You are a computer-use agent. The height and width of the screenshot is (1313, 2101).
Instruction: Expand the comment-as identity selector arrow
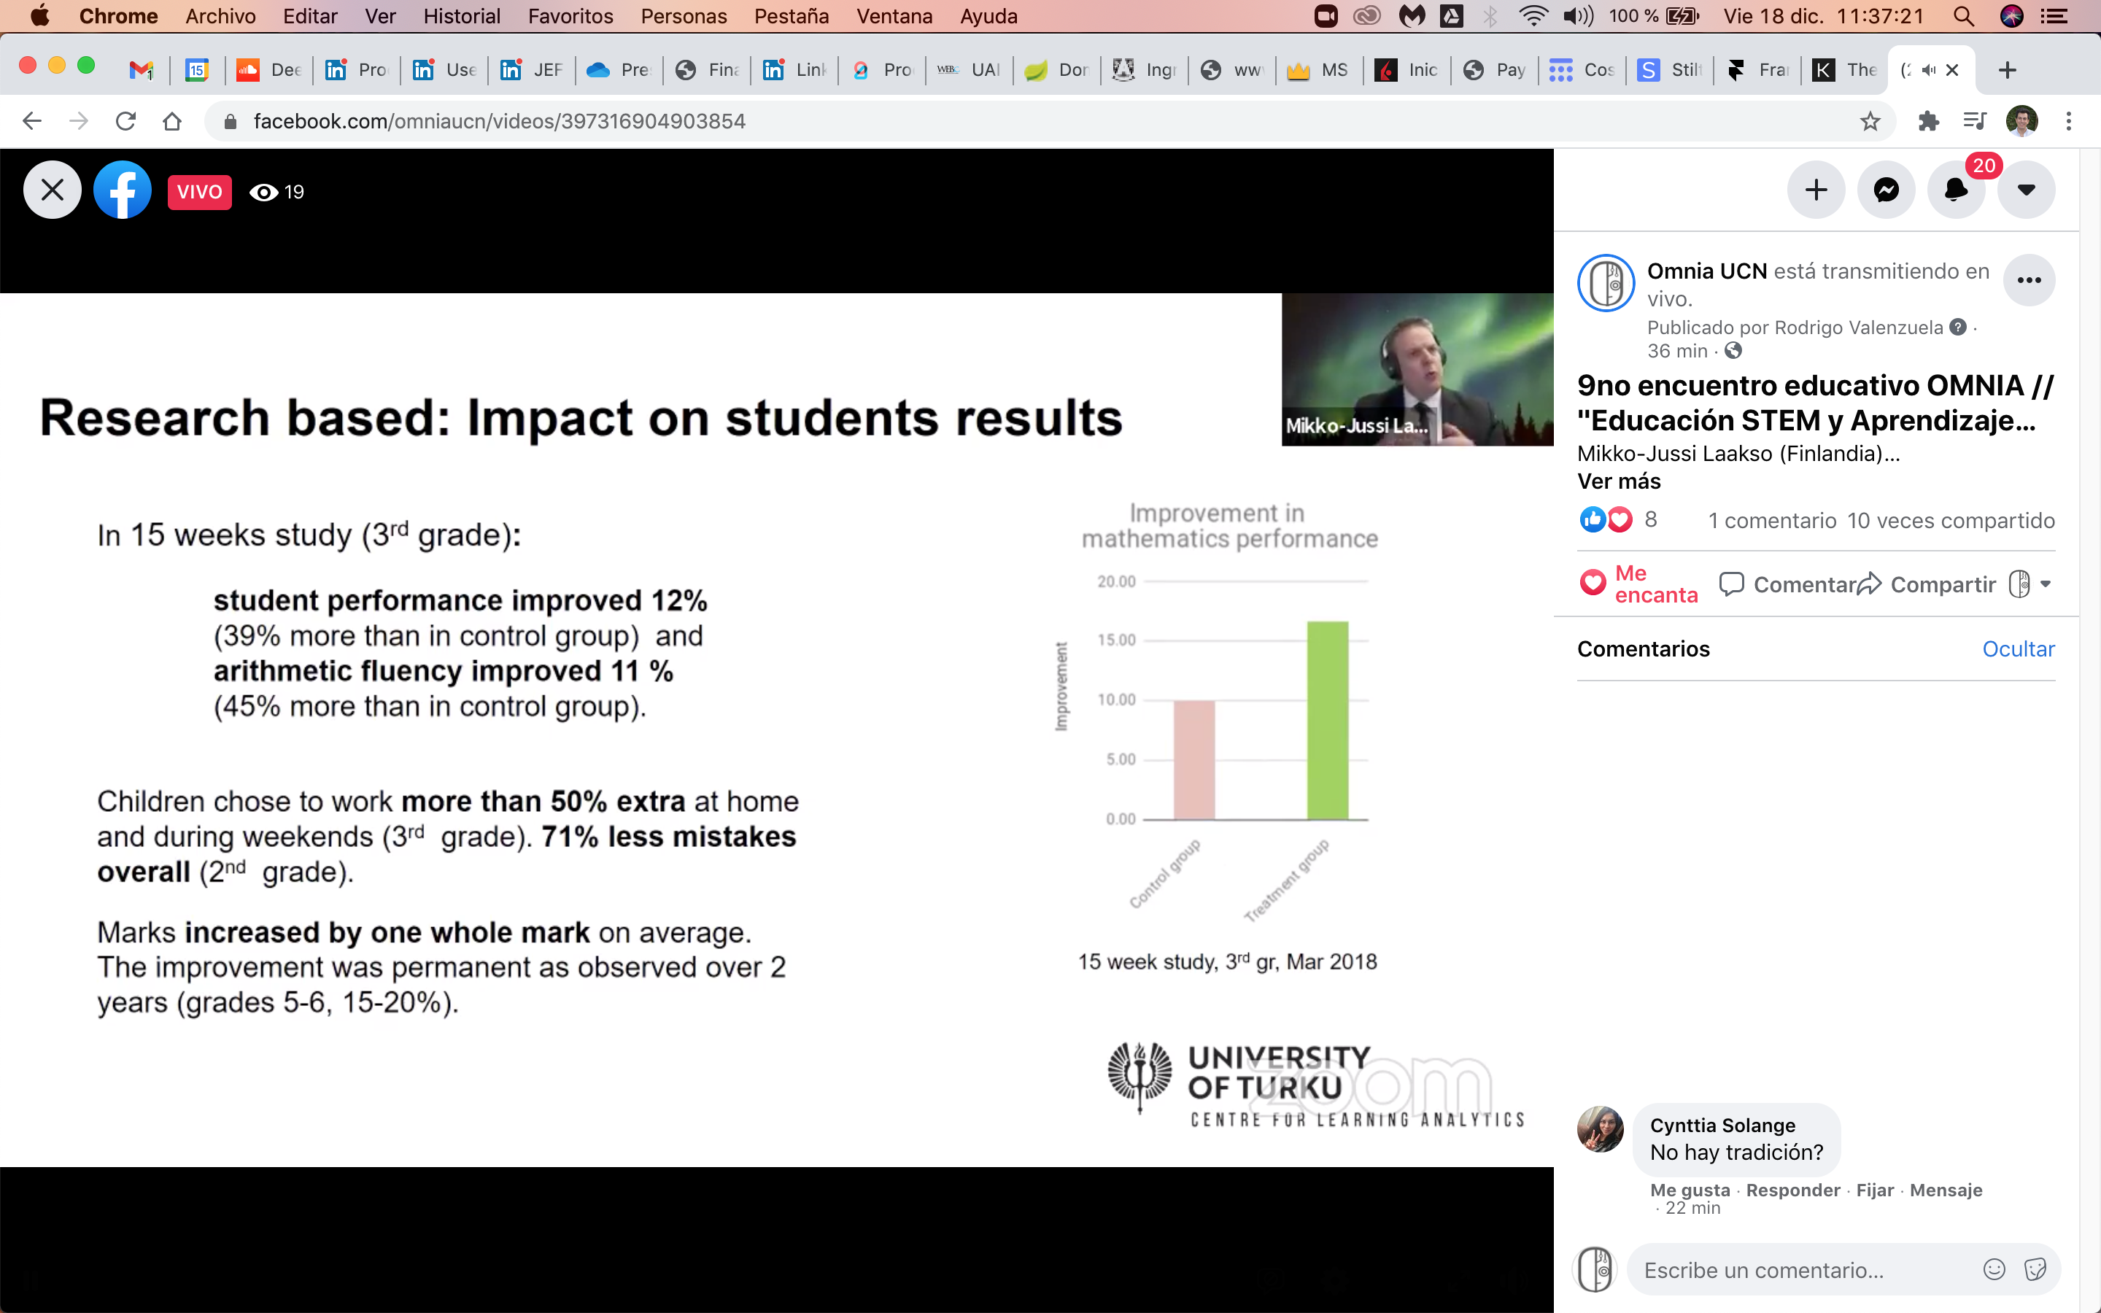pos(2046,584)
